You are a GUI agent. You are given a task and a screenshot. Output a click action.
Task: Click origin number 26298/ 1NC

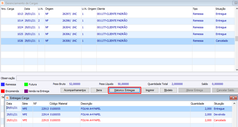[70, 21]
